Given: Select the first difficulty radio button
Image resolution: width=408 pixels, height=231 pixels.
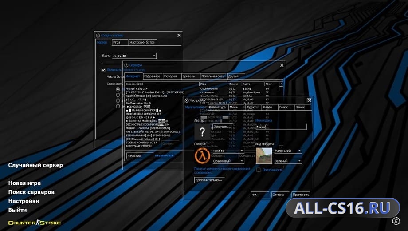Looking at the screenshot, I should [118, 89].
